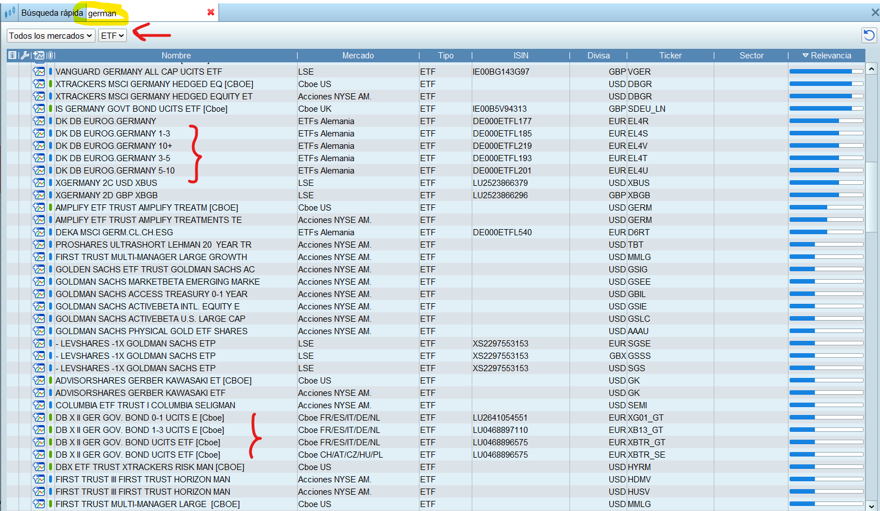Select 'GOLDMAN SACHS ACTIVEBETA U.S. LARGE CAP'
The width and height of the screenshot is (880, 511).
point(151,318)
